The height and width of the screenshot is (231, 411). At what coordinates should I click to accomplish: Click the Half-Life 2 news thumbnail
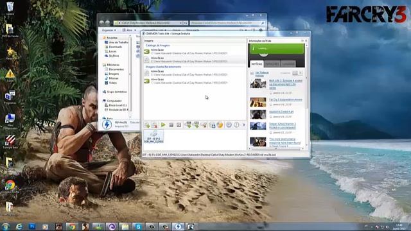(x=258, y=84)
